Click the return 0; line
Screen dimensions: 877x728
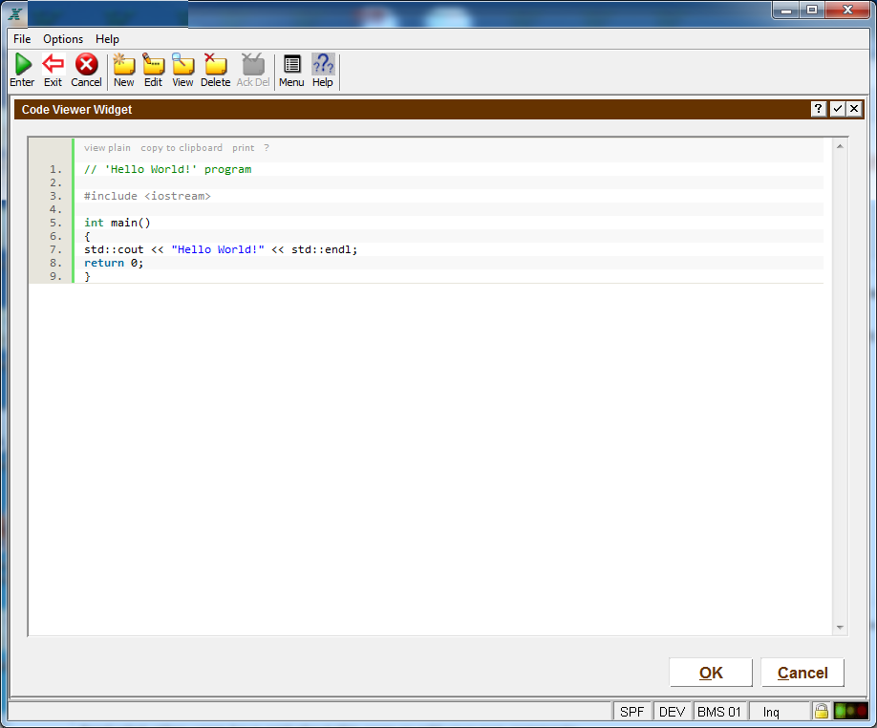114,263
